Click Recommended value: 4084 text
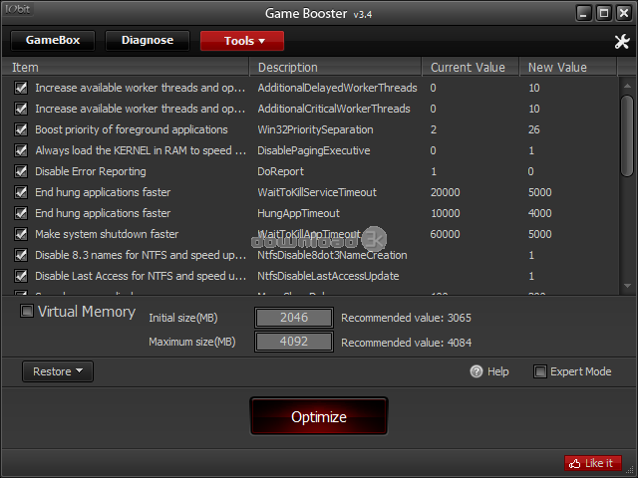638x478 pixels. [x=406, y=343]
